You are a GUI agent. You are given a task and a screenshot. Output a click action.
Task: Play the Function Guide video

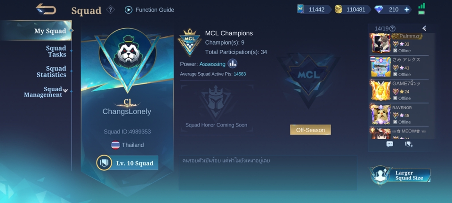pos(129,10)
